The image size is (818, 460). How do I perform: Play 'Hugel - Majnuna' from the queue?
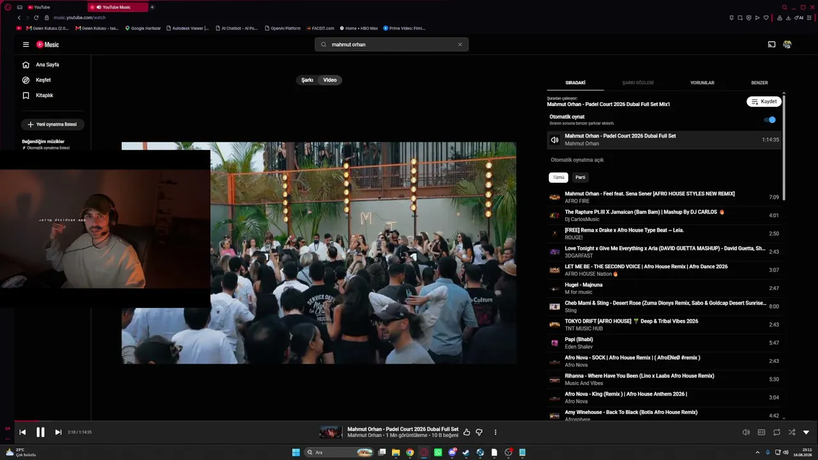(664, 288)
